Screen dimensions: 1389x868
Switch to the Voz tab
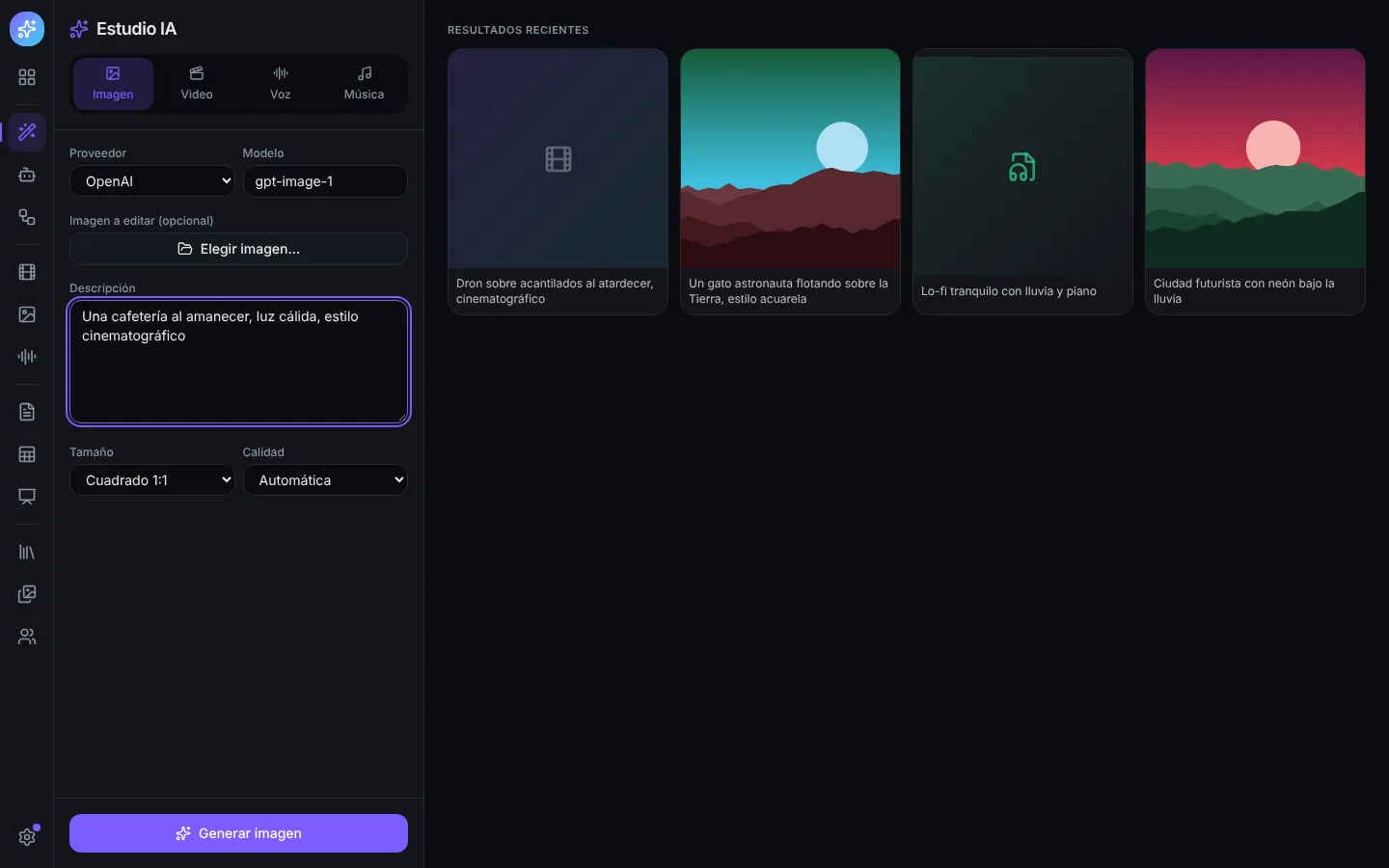click(x=281, y=84)
